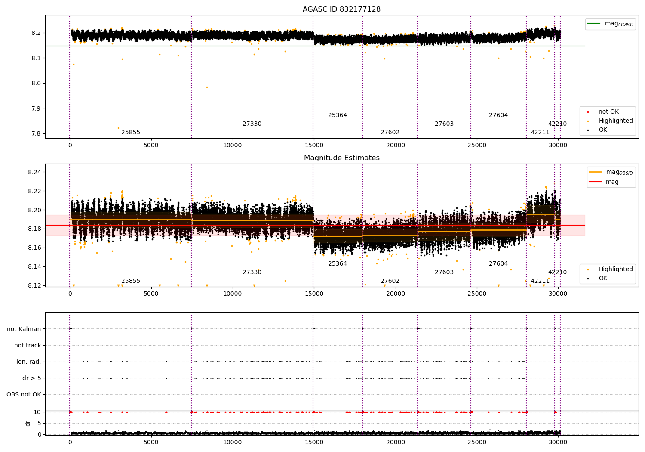This screenshot has height=452, width=645.
Task: Click the green mag AGASC legend line sample
Action: 594,24
